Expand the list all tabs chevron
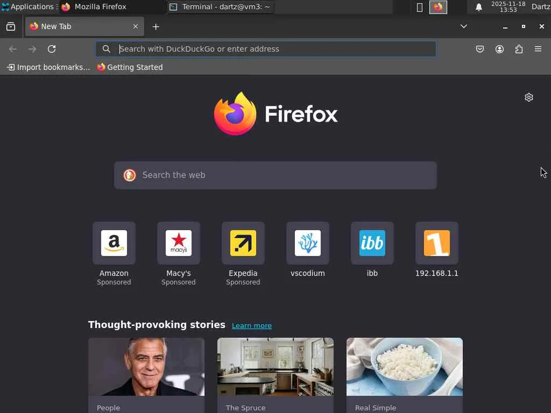 click(463, 26)
